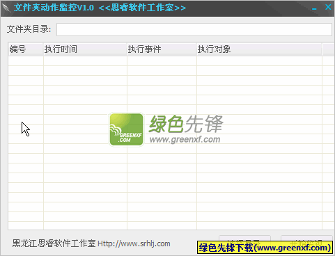Select the 执行对象 column header
The height and width of the screenshot is (256, 335).
click(x=259, y=49)
